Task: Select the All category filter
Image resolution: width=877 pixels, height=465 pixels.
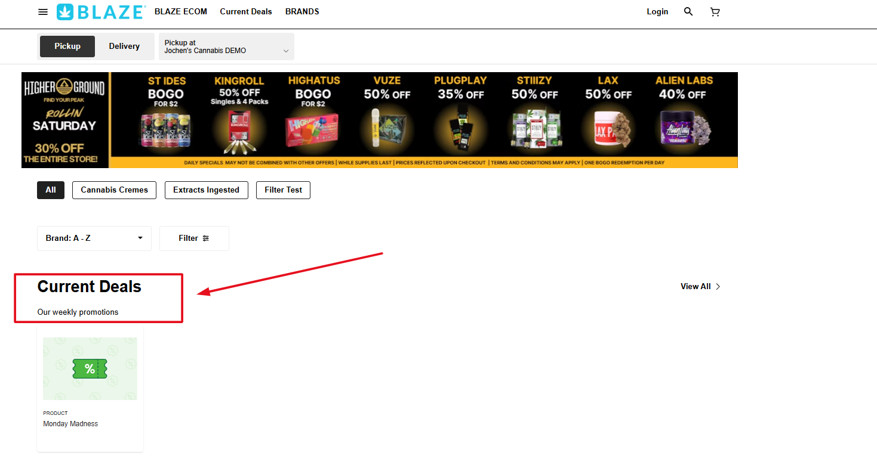Action: 51,190
